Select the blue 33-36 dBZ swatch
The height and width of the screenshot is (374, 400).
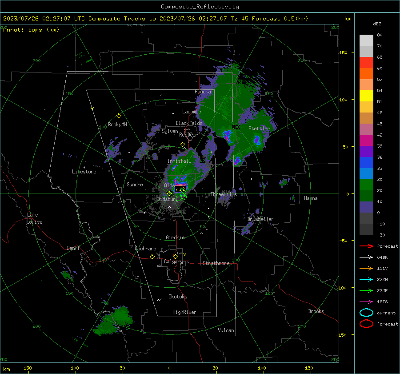(366, 163)
